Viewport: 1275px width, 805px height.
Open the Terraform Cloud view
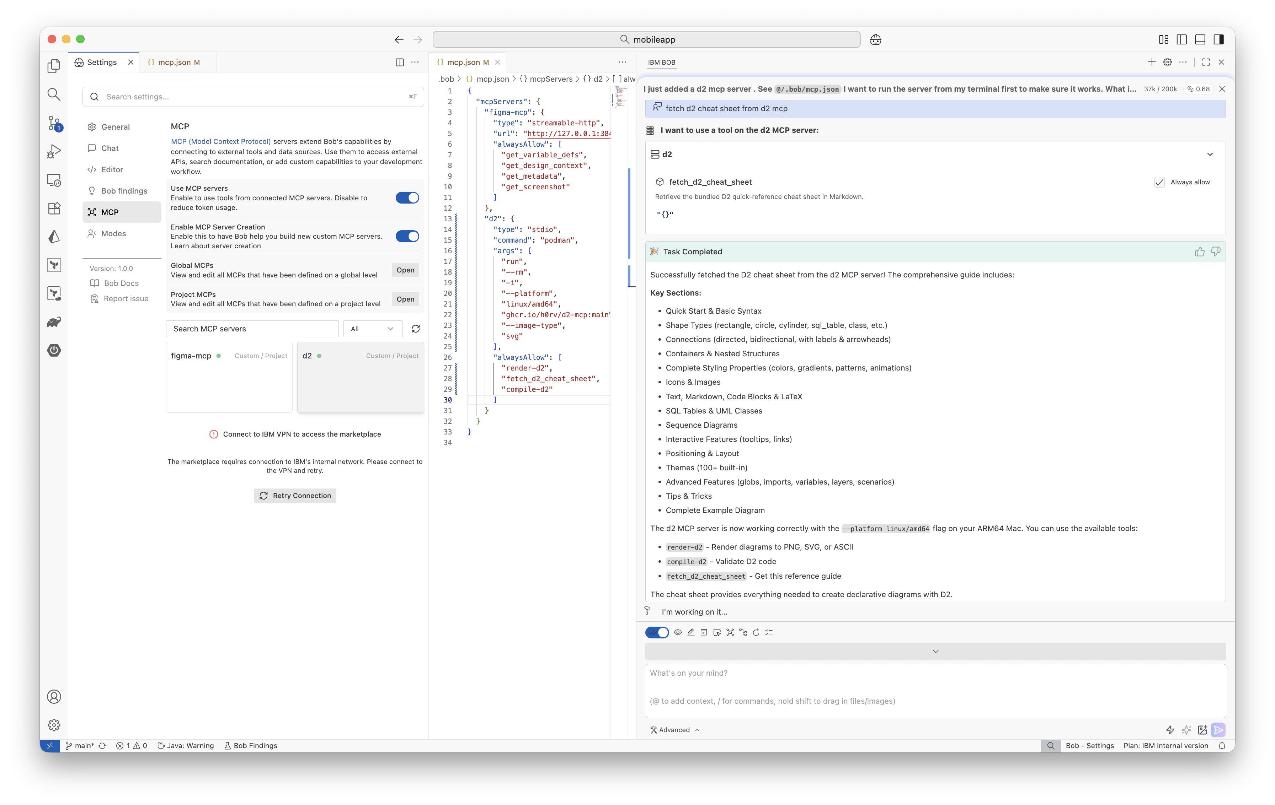tap(54, 293)
